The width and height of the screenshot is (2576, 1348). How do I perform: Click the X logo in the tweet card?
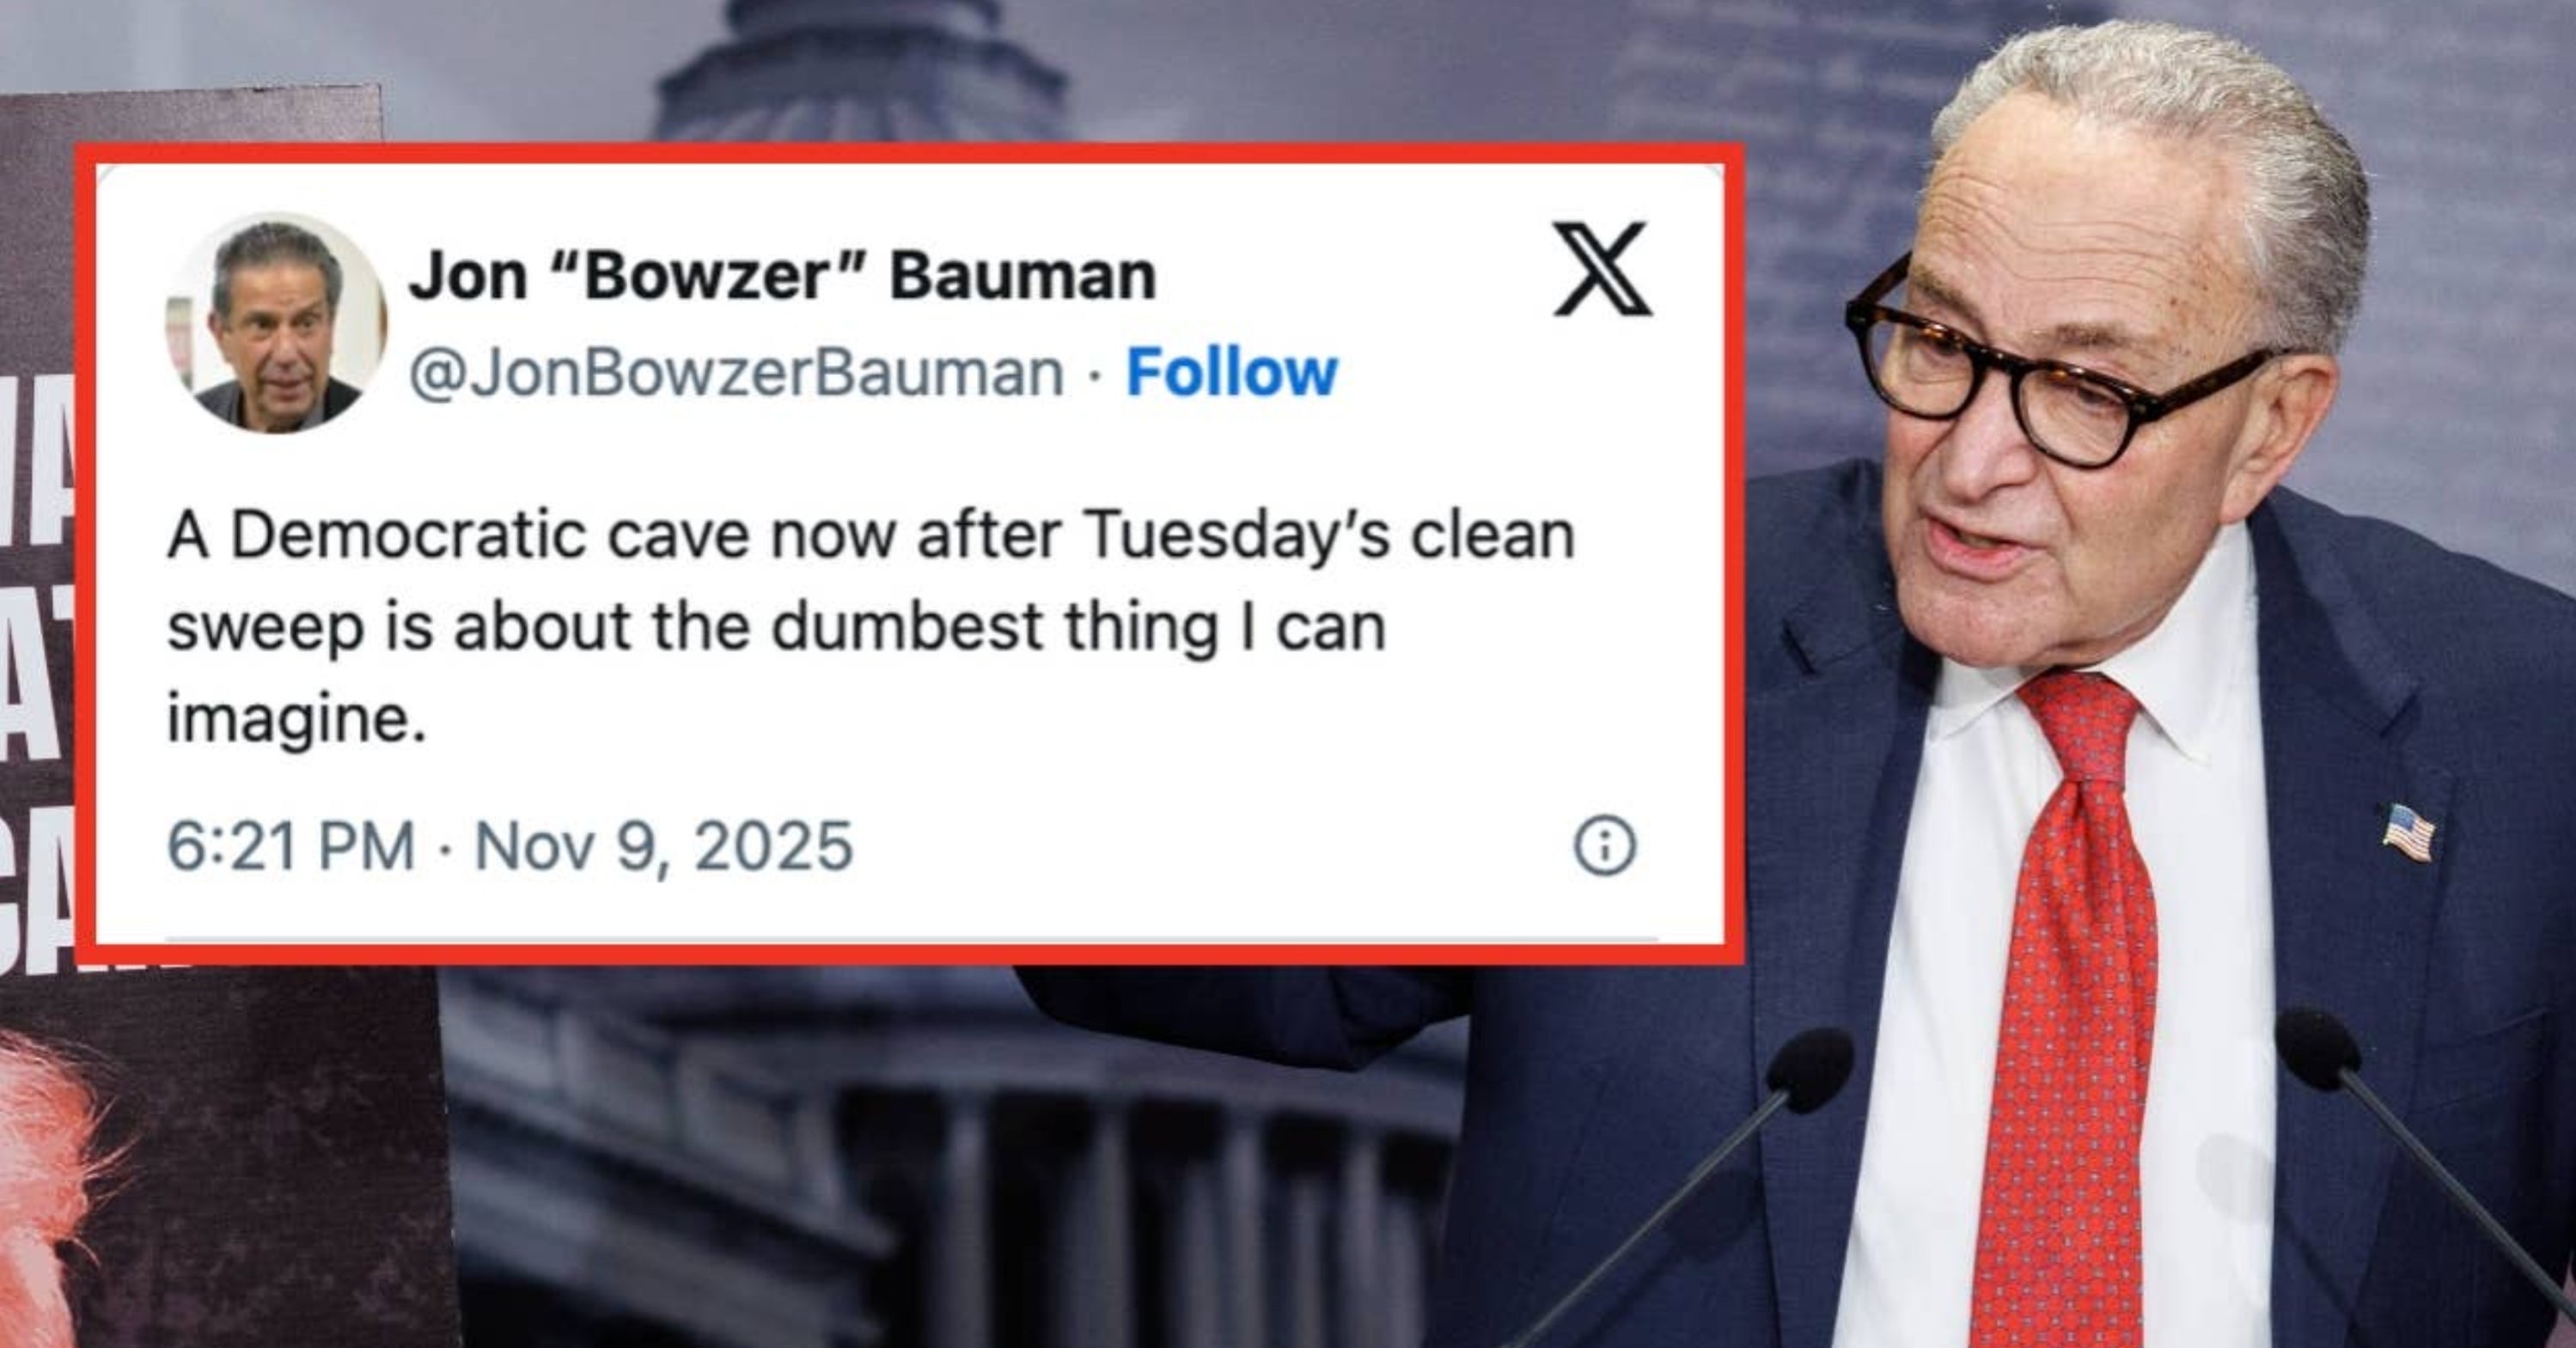pyautogui.click(x=1602, y=269)
